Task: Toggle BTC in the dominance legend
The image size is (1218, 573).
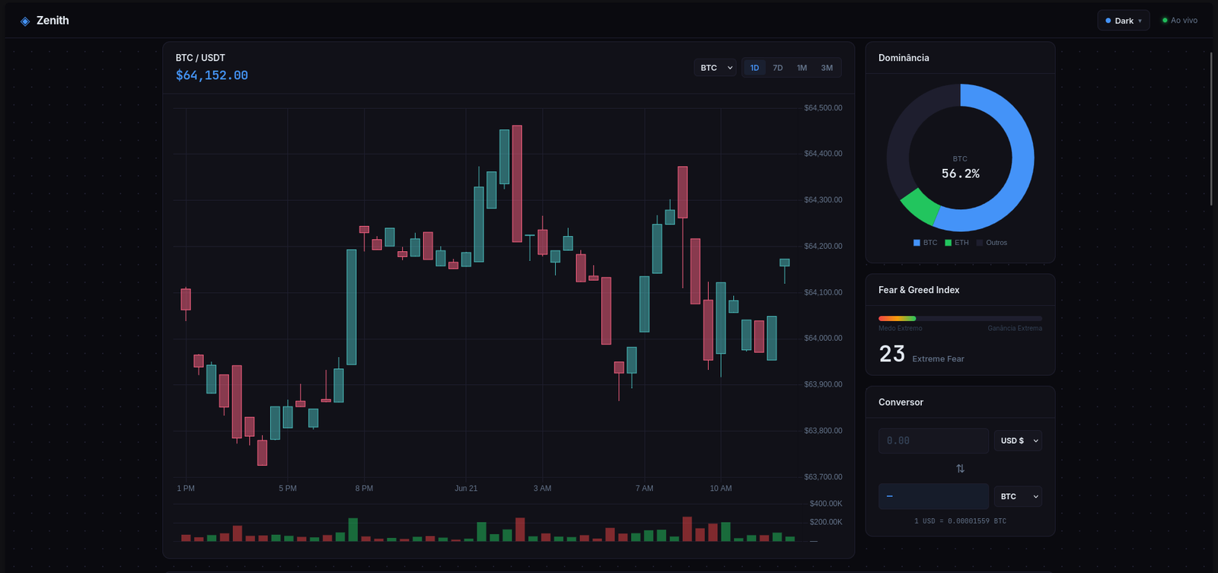Action: (x=925, y=243)
